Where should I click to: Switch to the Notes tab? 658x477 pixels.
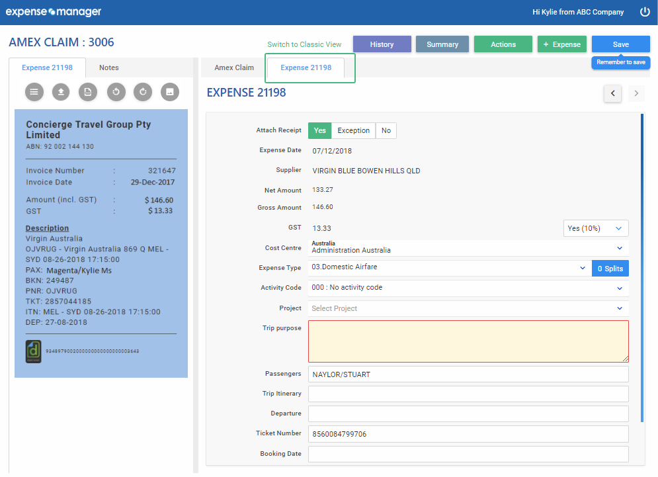coord(108,67)
